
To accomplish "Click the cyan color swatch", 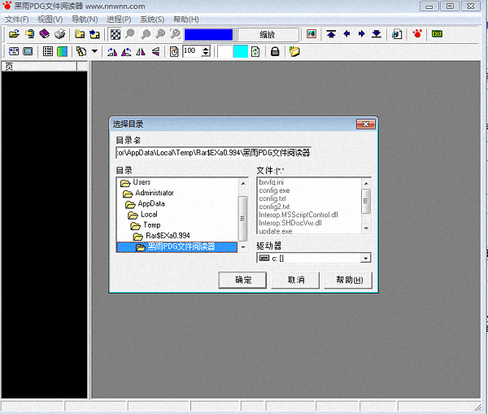I will 240,51.
